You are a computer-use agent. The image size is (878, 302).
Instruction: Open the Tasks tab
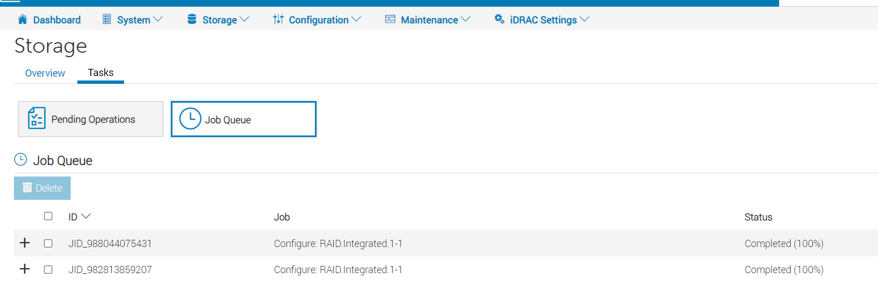point(101,73)
